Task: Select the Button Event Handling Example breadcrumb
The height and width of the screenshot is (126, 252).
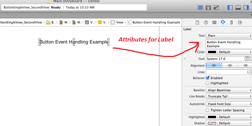Action: tap(153, 22)
